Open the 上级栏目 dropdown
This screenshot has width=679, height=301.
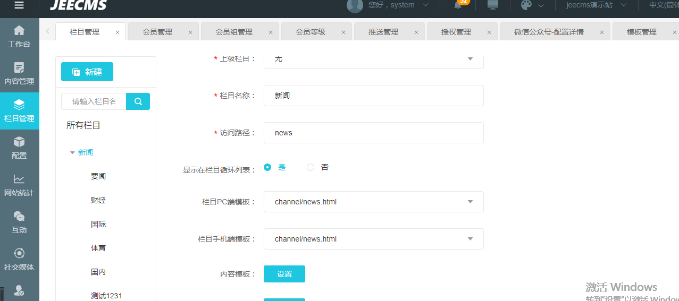[373, 59]
